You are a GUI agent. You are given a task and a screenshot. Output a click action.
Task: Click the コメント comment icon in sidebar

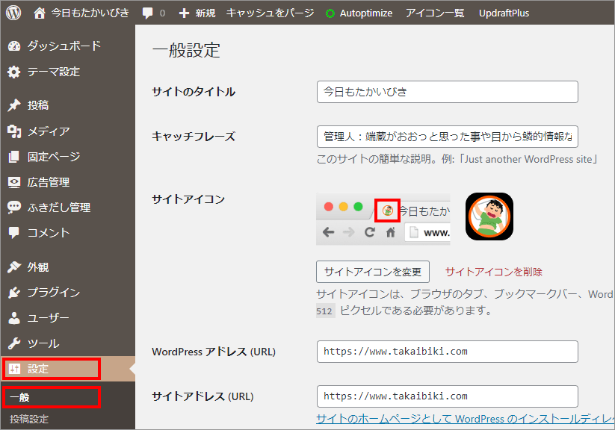coord(14,233)
